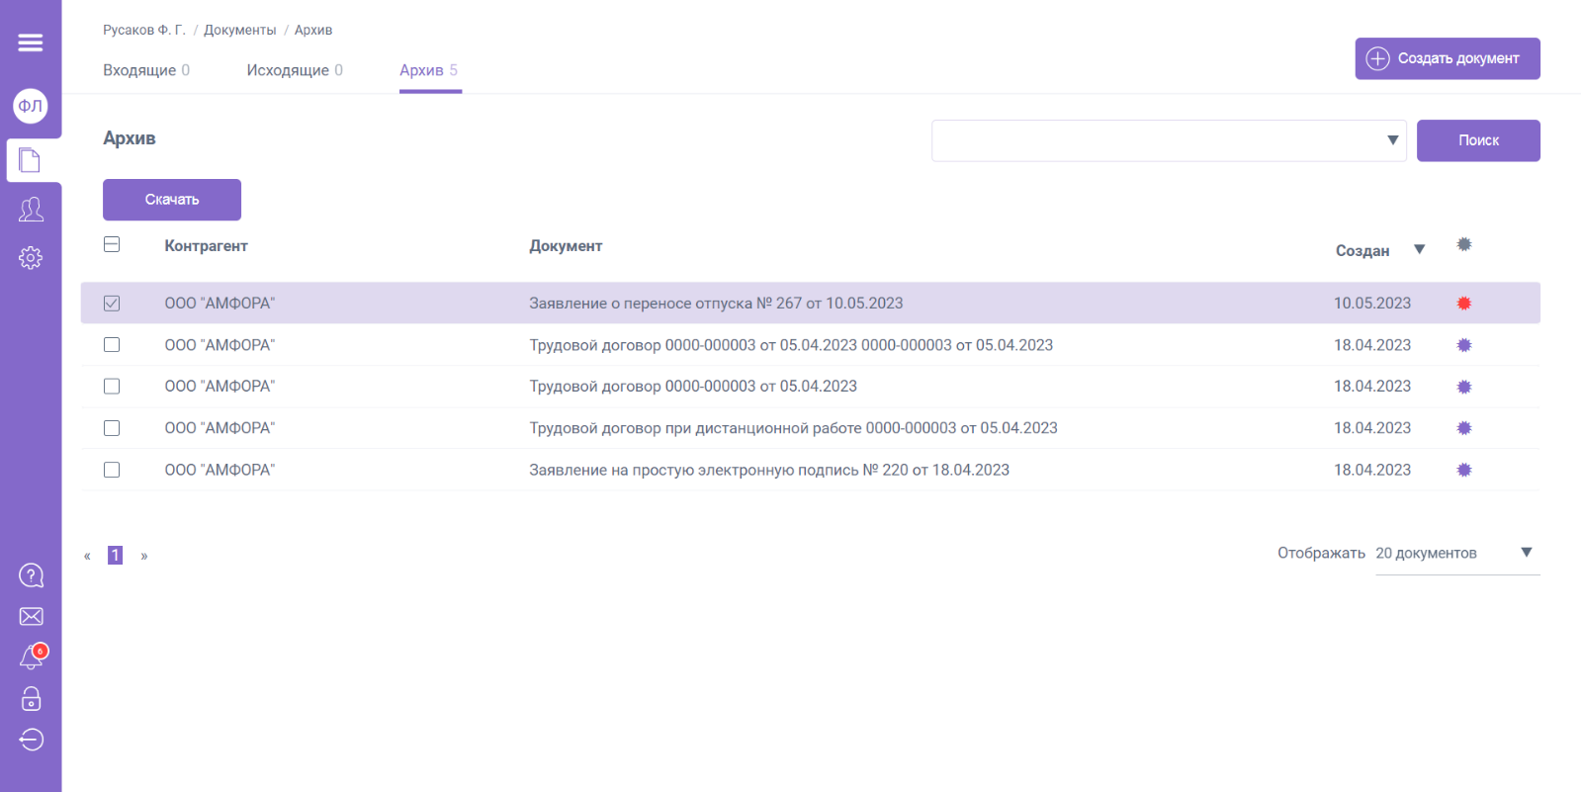Open the hamburger menu in sidebar

click(31, 43)
